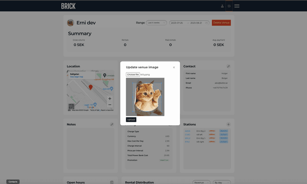Viewport: 307px width, 184px height.
Task: Open the calendar icon in date range
Action: click(x=206, y=23)
